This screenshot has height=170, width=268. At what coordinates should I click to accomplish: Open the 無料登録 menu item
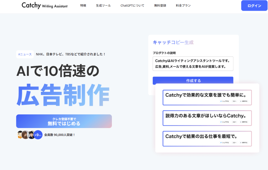160,6
